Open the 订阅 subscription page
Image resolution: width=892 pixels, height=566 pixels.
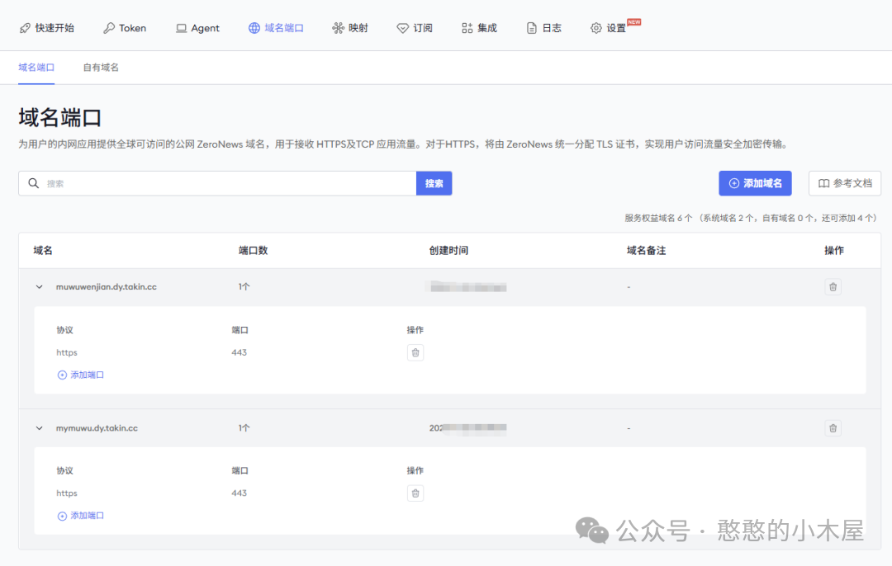click(415, 28)
